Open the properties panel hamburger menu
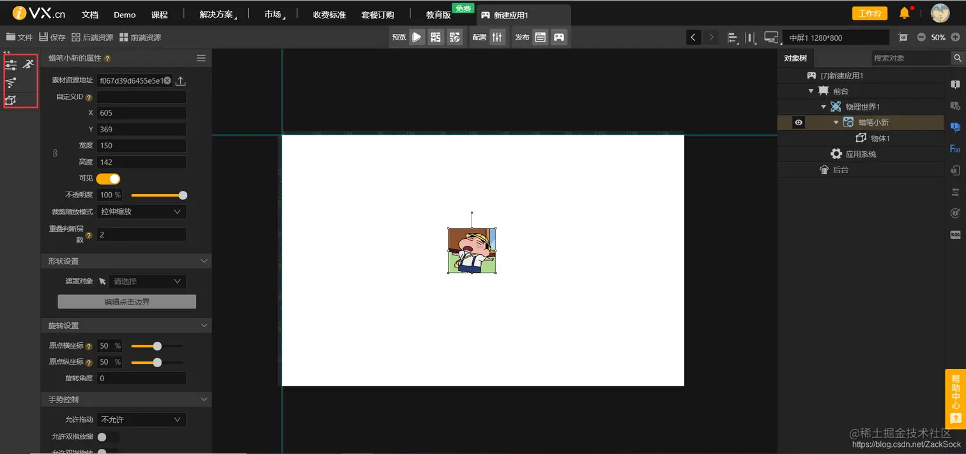This screenshot has width=966, height=454. pos(201,58)
